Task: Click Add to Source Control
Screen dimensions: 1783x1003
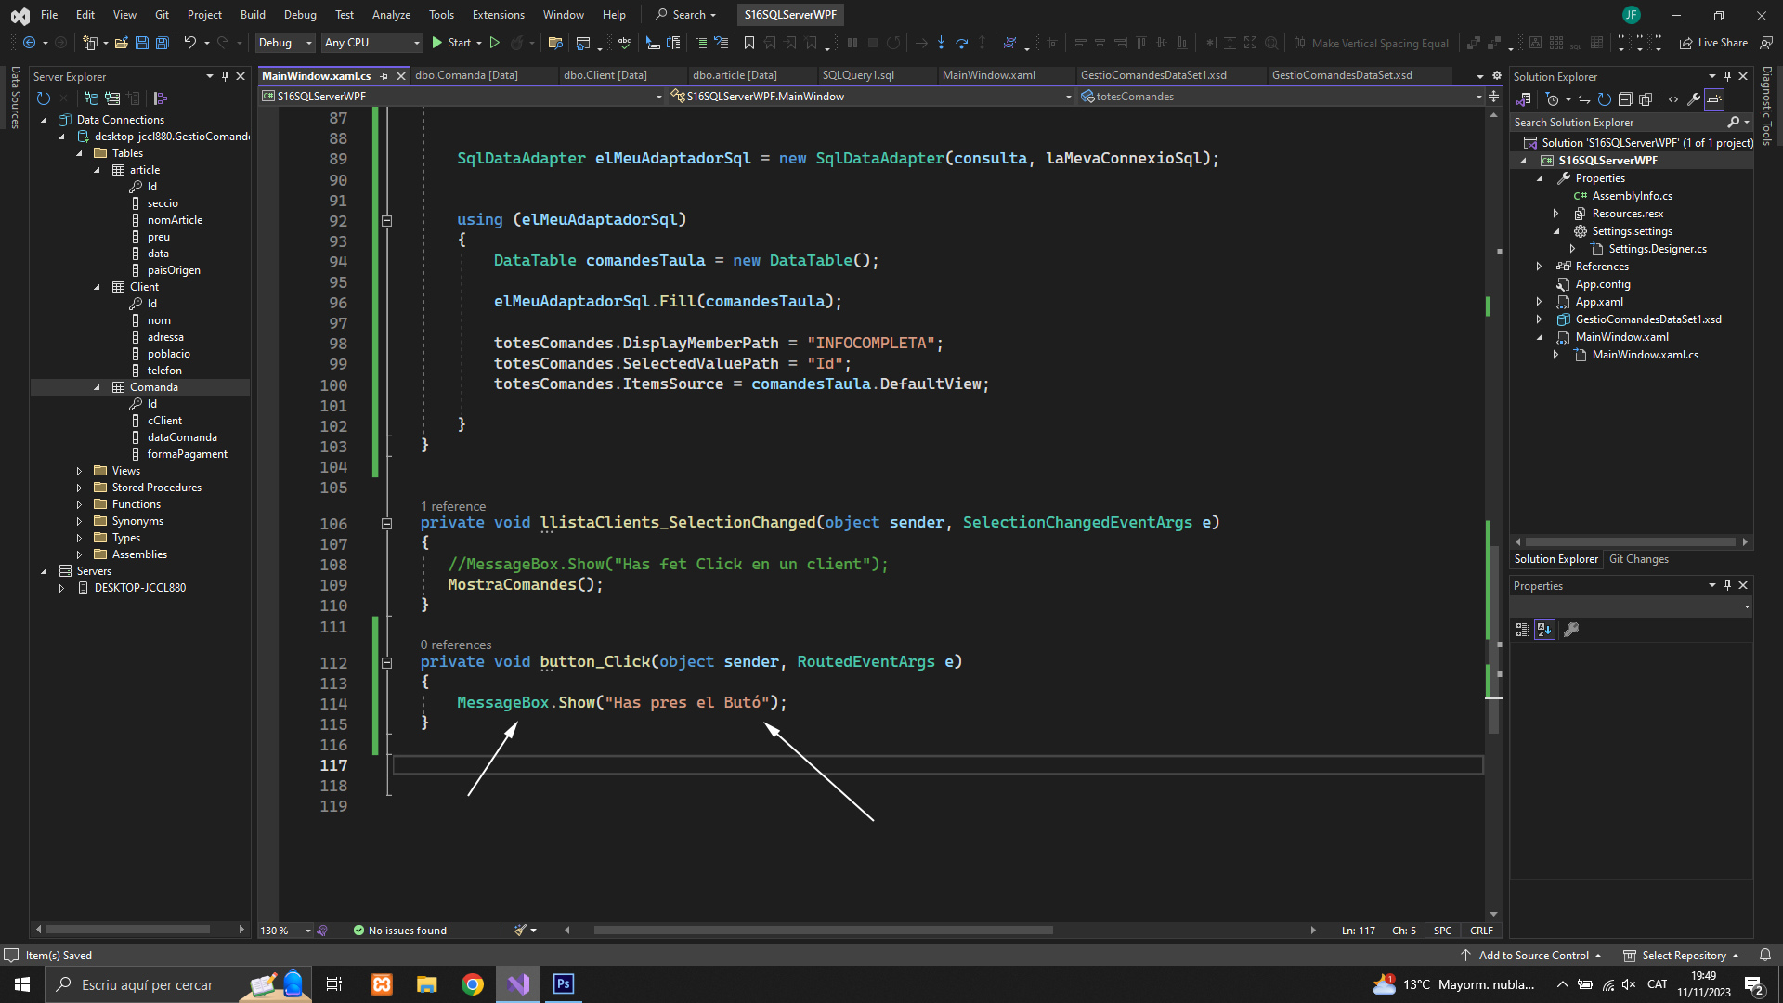Action: coord(1532,956)
